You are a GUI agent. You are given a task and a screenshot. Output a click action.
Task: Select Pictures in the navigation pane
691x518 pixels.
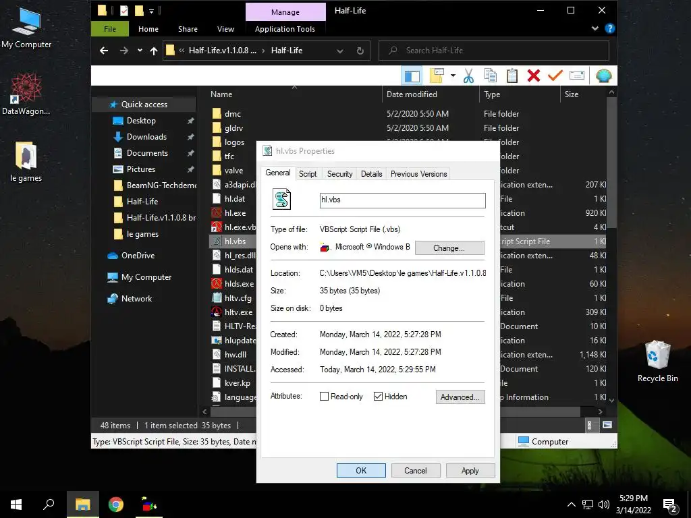(x=141, y=169)
